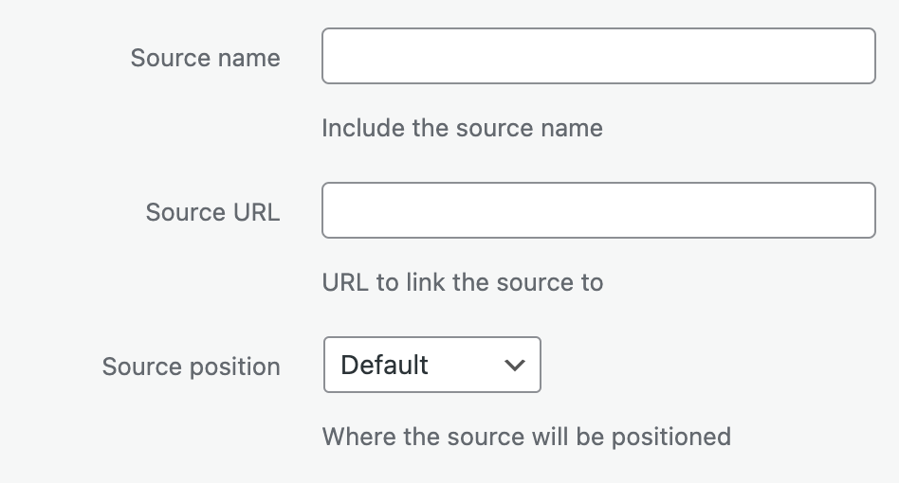The image size is (899, 483).
Task: Open the Source position dropdown
Action: [432, 365]
